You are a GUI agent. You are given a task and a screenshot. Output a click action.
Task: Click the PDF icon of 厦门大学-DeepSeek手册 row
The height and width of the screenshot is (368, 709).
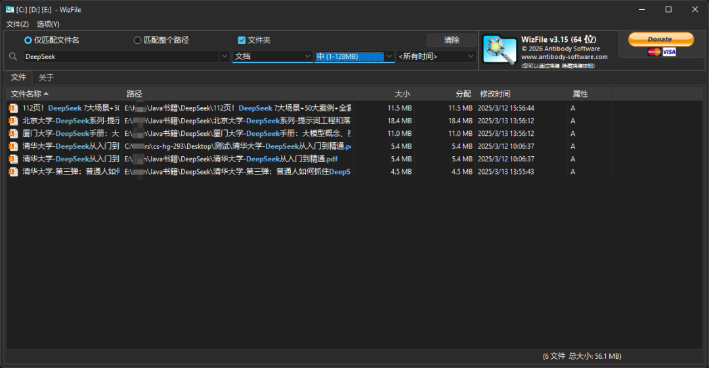point(14,133)
